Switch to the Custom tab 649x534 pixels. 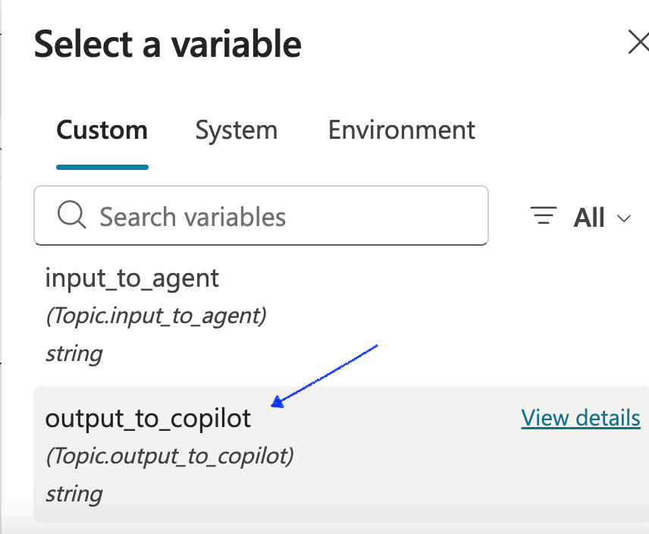click(x=102, y=130)
